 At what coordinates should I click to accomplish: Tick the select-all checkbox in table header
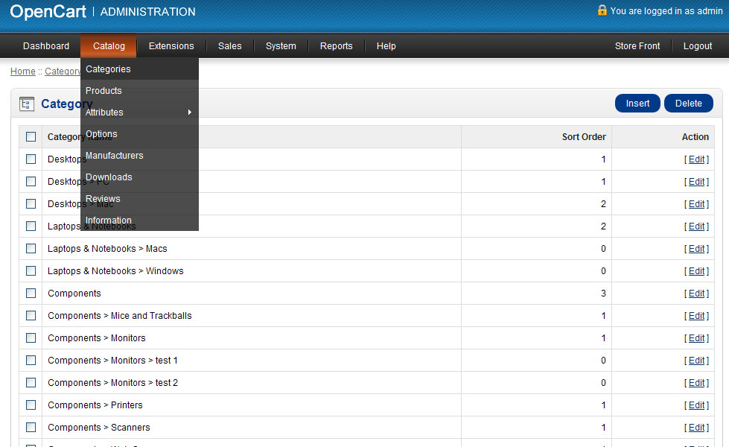31,137
